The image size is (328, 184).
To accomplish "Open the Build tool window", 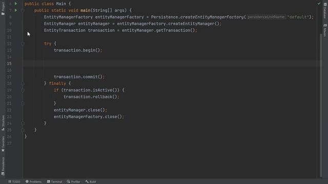I will (91, 182).
